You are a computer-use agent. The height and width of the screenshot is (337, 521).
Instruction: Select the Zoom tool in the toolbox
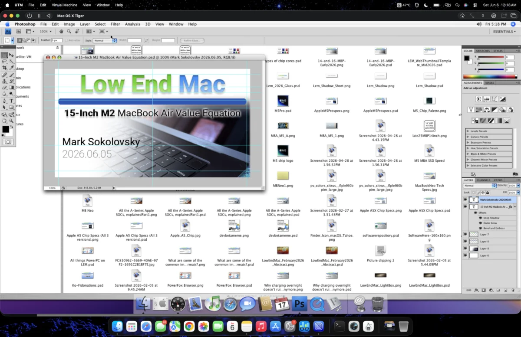tap(11, 121)
